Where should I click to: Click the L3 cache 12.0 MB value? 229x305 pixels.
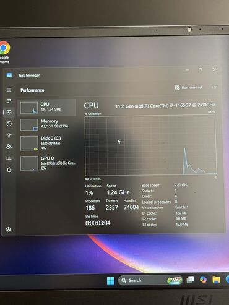tap(182, 224)
